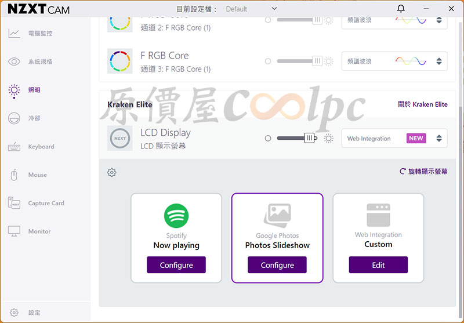
Task: Select the lighting sun icon in sidebar
Action: 14,91
